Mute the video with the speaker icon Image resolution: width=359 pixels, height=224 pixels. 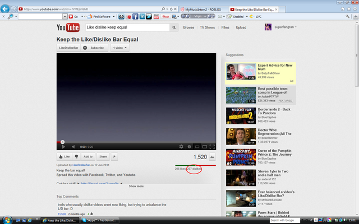tap(73, 147)
